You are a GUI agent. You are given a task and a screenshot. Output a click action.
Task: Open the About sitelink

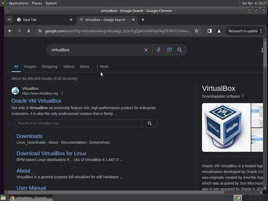pos(23,171)
